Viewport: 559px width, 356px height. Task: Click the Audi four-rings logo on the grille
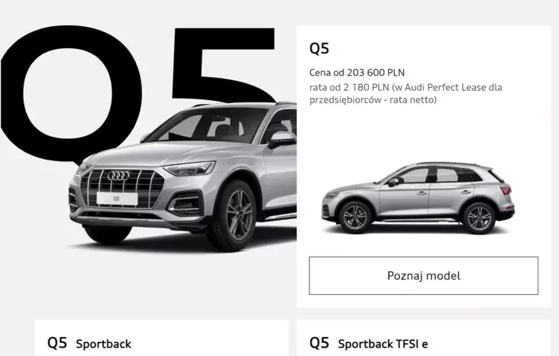(118, 176)
